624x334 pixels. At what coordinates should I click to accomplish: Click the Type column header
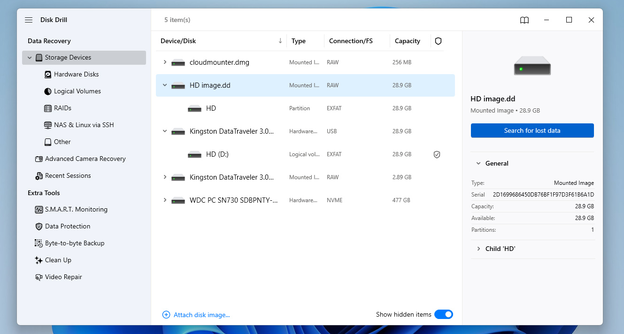tap(299, 41)
